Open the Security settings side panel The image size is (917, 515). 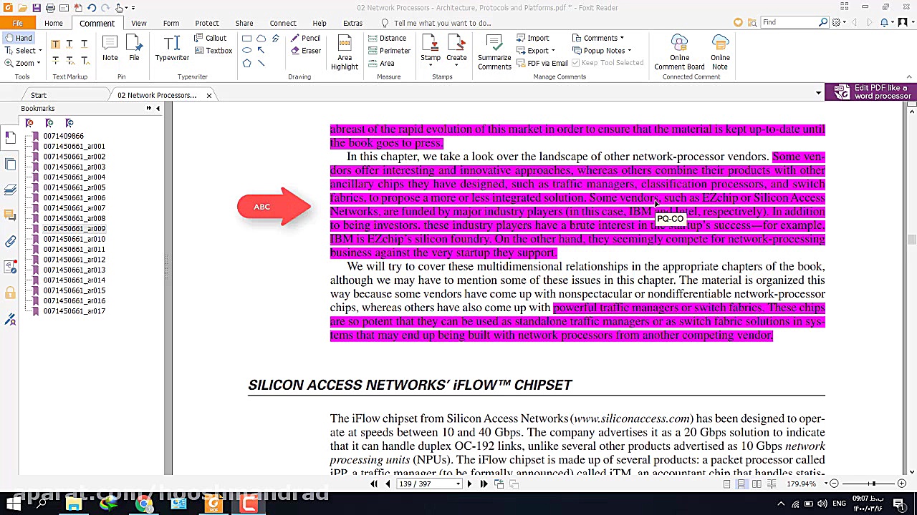click(10, 293)
